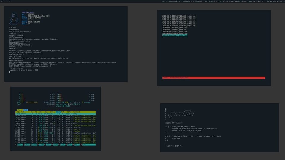
Task: Select the Main tab in htop
Action: click(x=20, y=110)
